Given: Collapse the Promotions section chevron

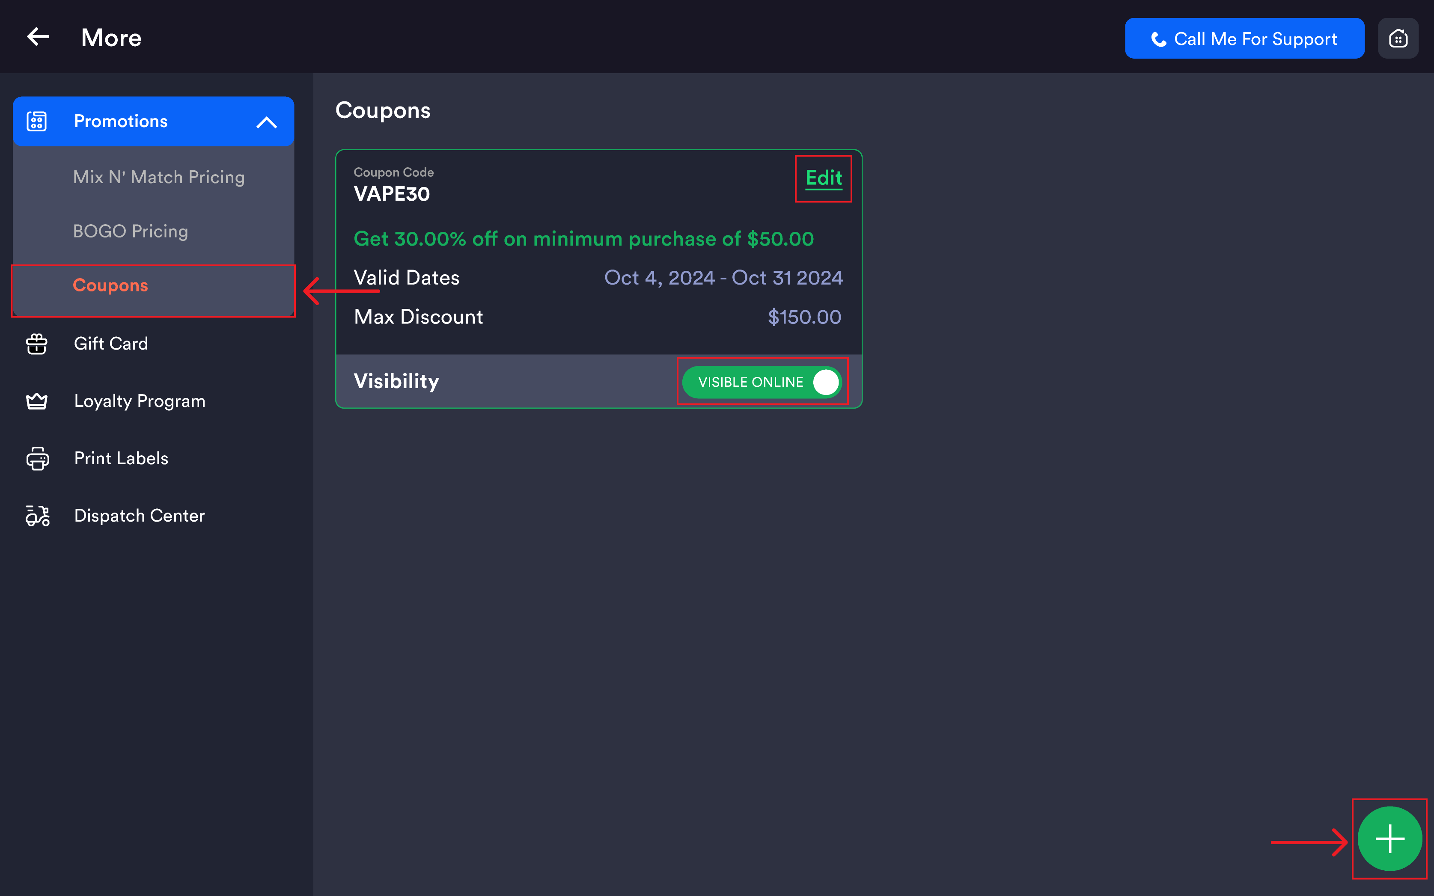Looking at the screenshot, I should pos(266,122).
